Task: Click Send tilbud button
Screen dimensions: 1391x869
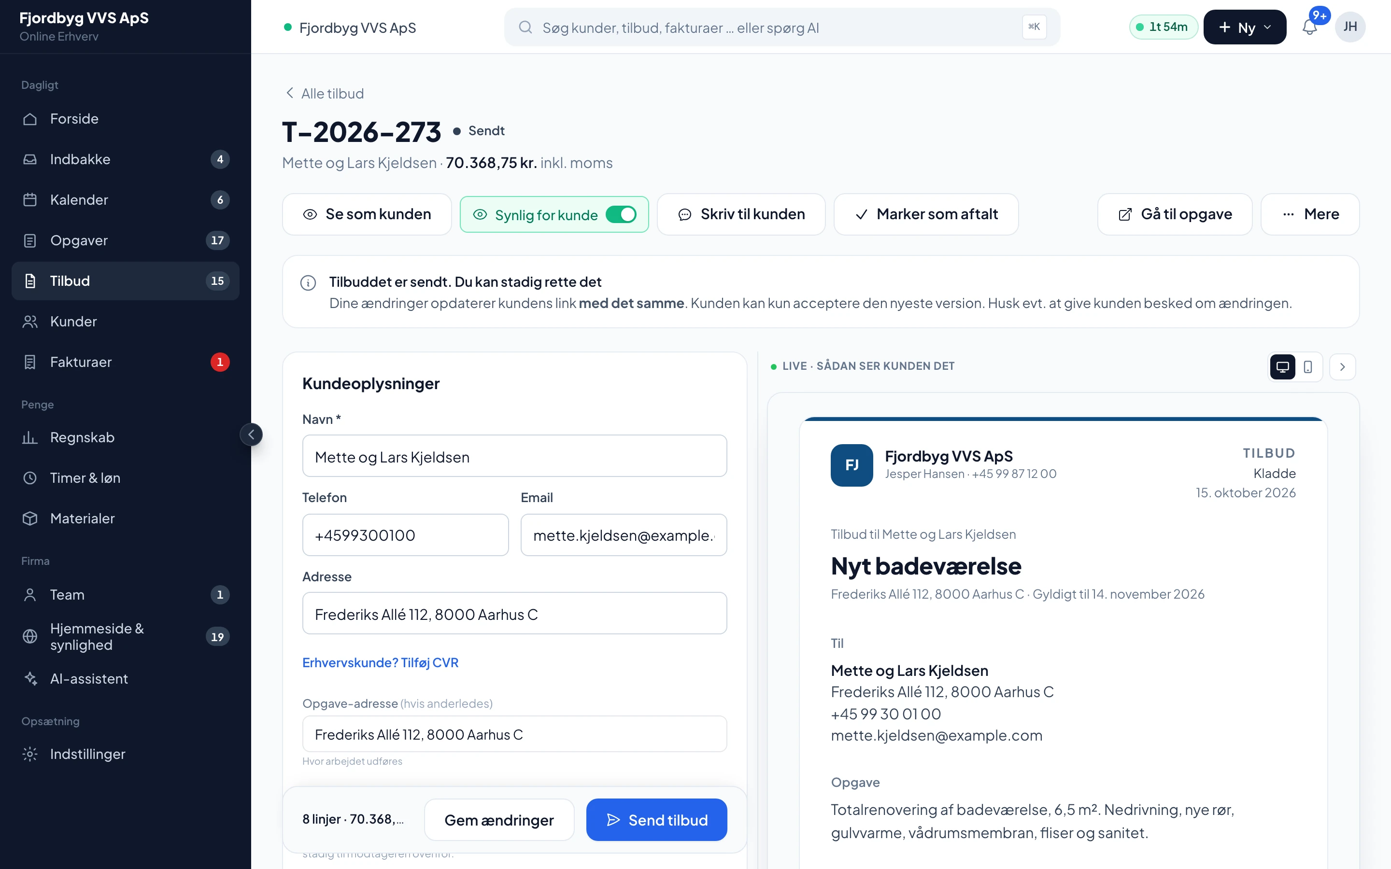Action: click(656, 820)
